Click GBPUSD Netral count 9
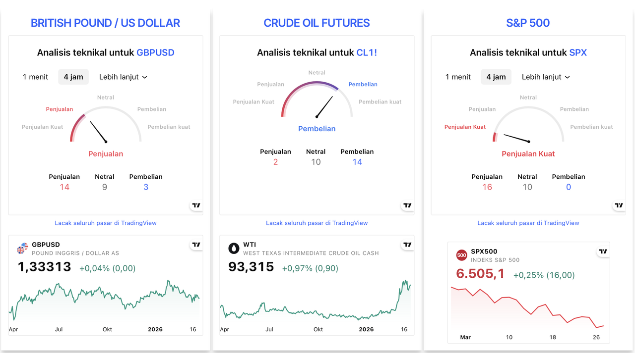This screenshot has width=635, height=353. tap(105, 187)
